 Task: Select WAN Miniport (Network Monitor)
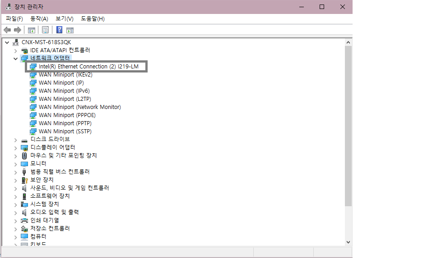click(x=80, y=107)
